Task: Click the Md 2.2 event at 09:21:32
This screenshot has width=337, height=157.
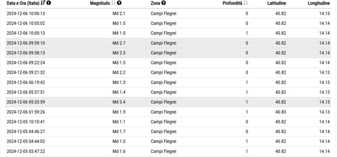Action: point(168,73)
